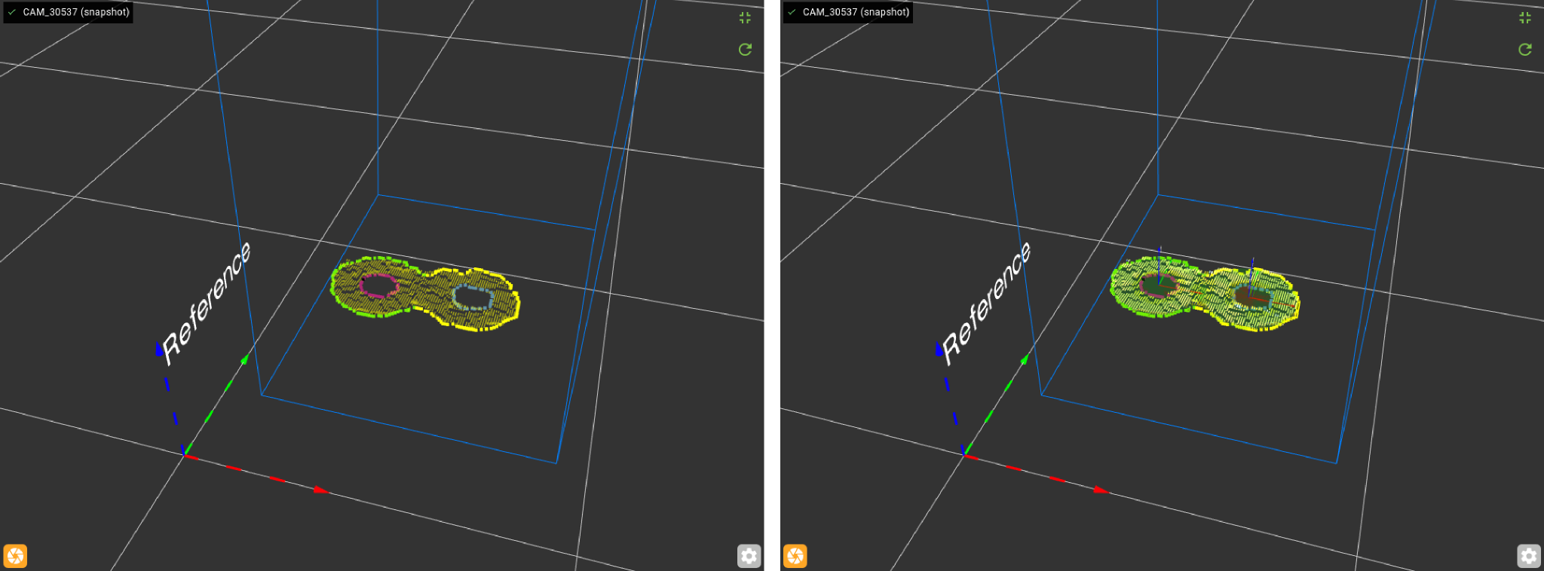
Task: Click the snapshot camera icon in right viewer
Action: [x=795, y=556]
